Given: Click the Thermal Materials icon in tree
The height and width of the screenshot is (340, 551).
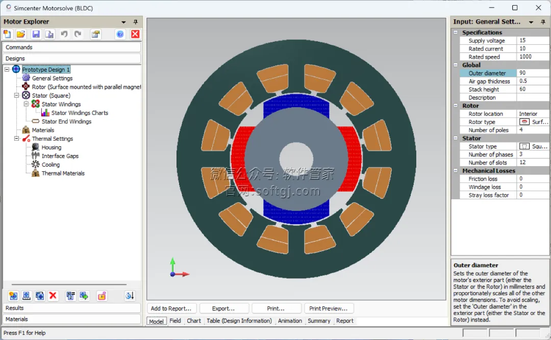Looking at the screenshot, I should (x=36, y=173).
